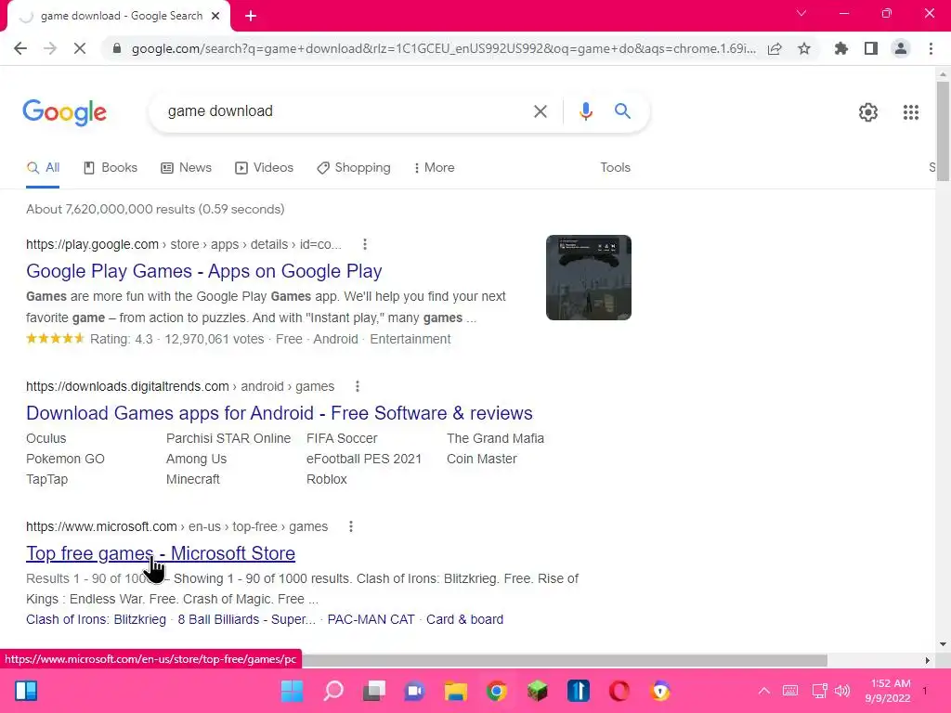Open the Pokemon GO sitelink
The image size is (951, 713).
tap(65, 459)
